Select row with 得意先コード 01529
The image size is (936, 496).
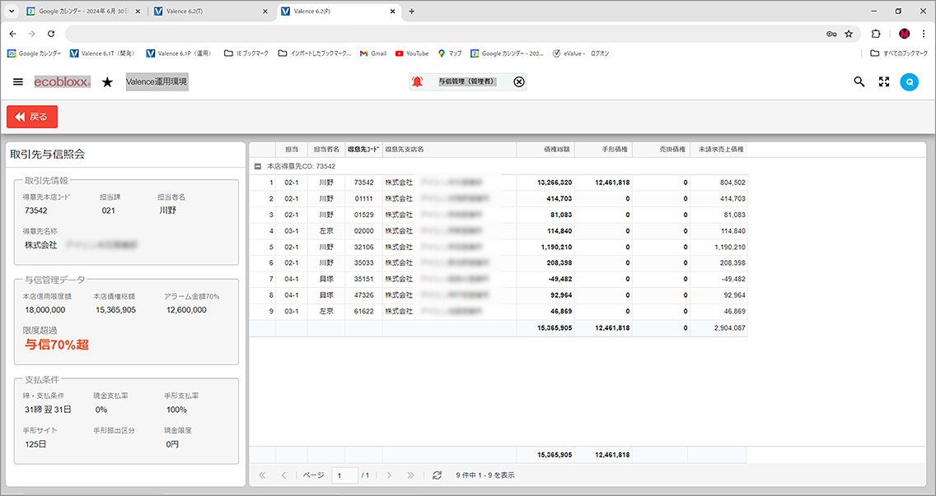coord(498,215)
